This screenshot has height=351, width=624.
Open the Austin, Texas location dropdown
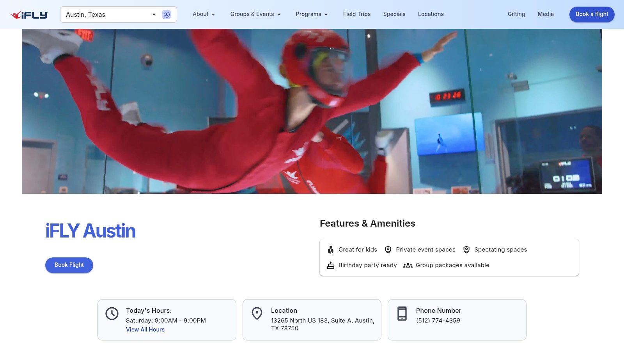pyautogui.click(x=119, y=14)
